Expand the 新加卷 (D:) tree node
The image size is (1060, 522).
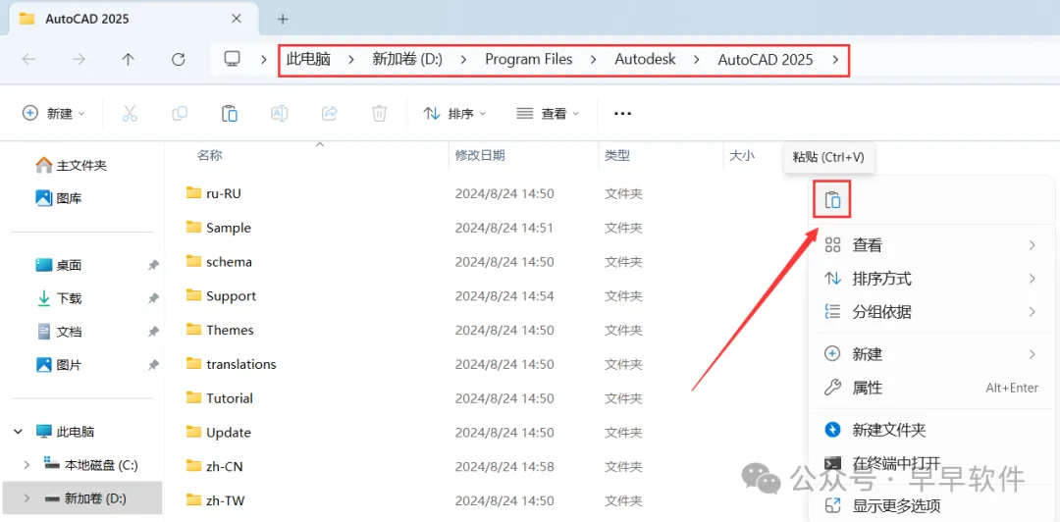point(27,498)
